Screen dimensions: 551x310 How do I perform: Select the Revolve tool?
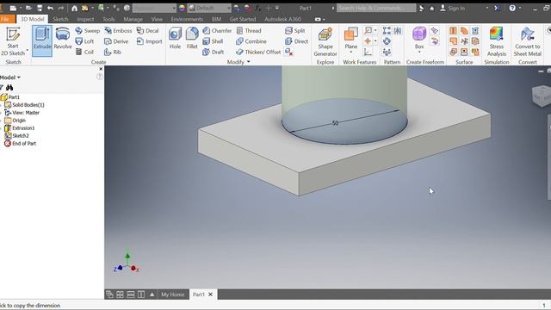(63, 39)
